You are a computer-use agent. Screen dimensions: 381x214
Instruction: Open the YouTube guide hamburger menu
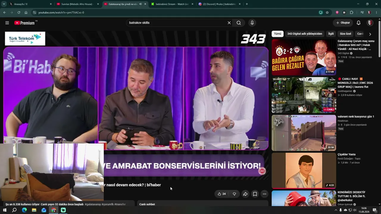click(x=7, y=23)
